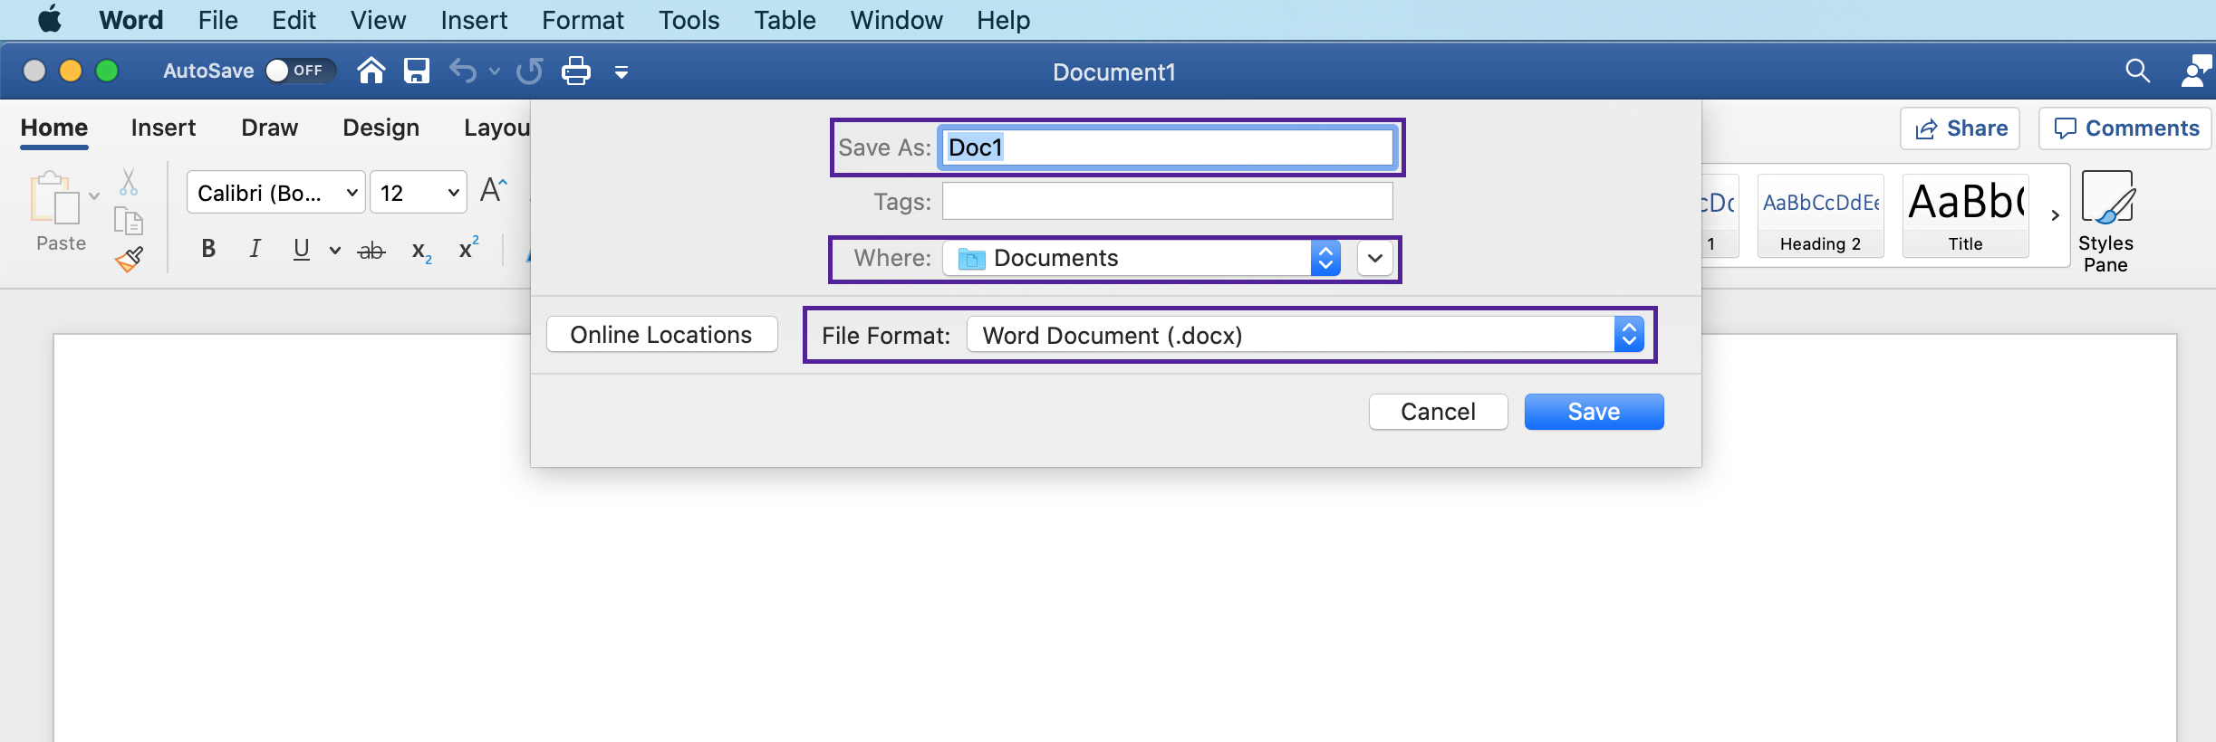Open the Help menu
The width and height of the screenshot is (2216, 742).
[1003, 20]
